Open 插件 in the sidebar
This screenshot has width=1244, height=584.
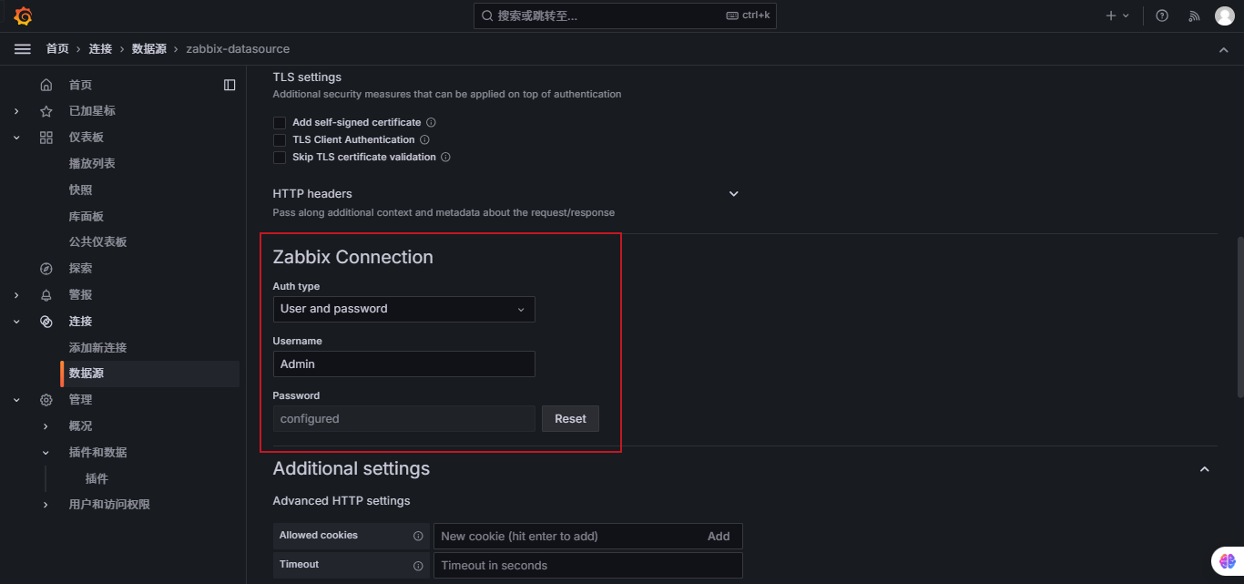point(97,479)
